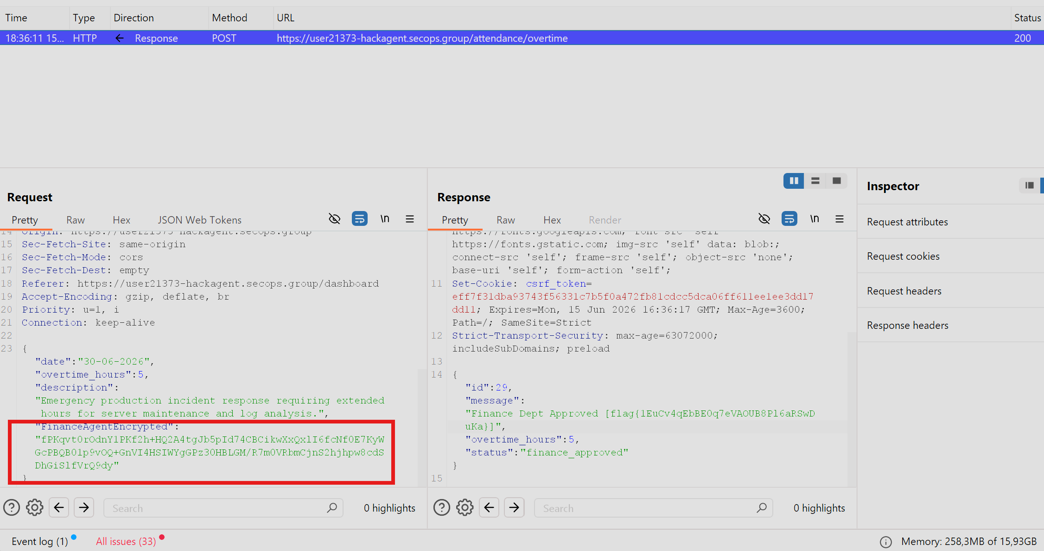Open the Event log
The height and width of the screenshot is (551, 1044).
40,541
